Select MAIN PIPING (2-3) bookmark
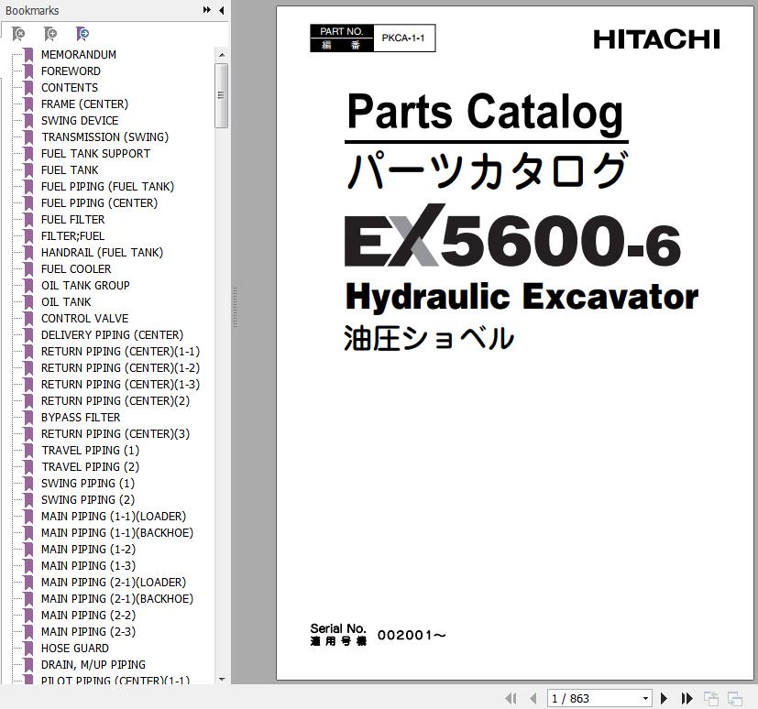Image resolution: width=758 pixels, height=709 pixels. [x=89, y=632]
